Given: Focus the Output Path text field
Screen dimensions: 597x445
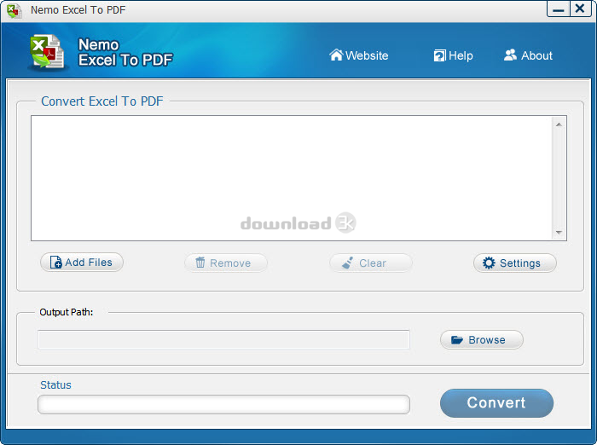Looking at the screenshot, I should click(223, 339).
